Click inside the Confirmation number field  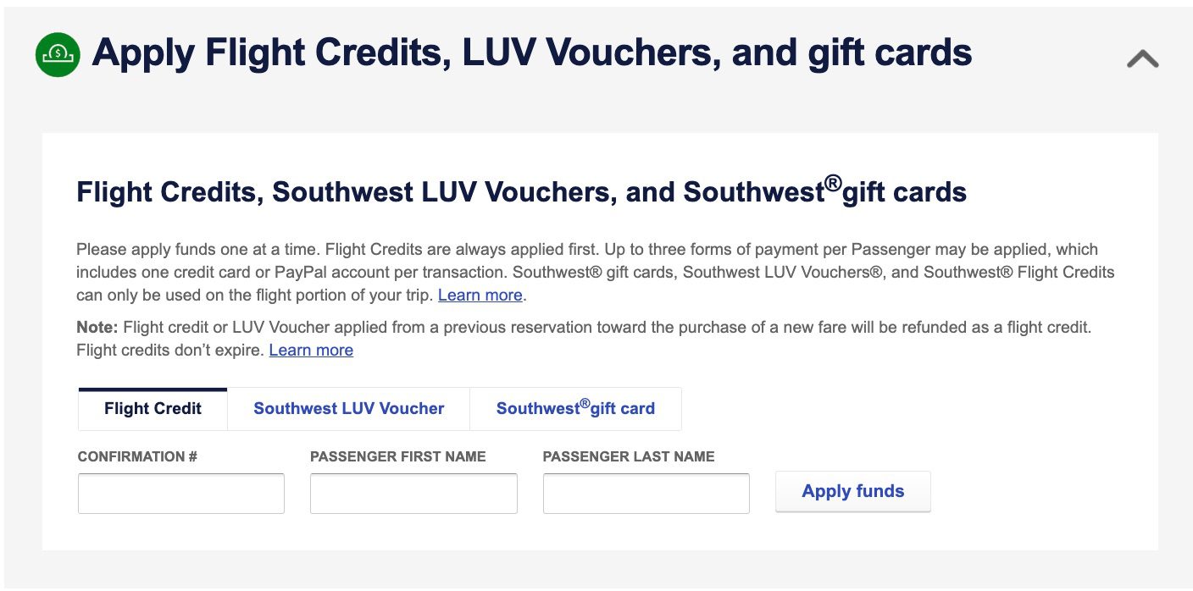click(180, 493)
